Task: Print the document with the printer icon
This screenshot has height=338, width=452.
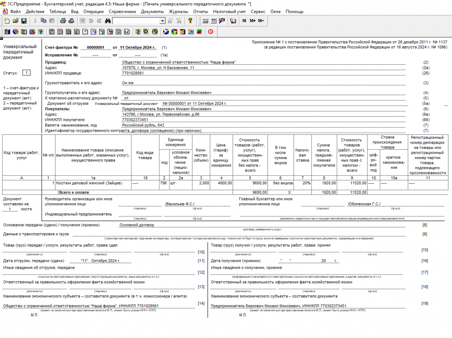Action: 63,21
